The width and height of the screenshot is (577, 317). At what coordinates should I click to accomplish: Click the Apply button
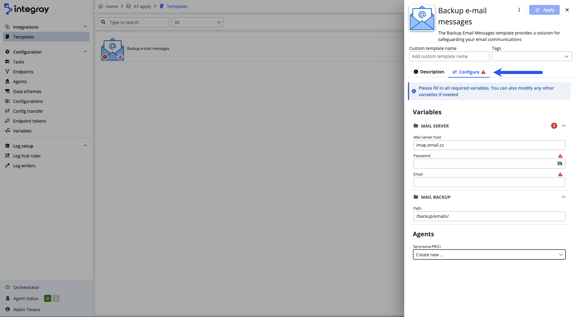(x=544, y=10)
